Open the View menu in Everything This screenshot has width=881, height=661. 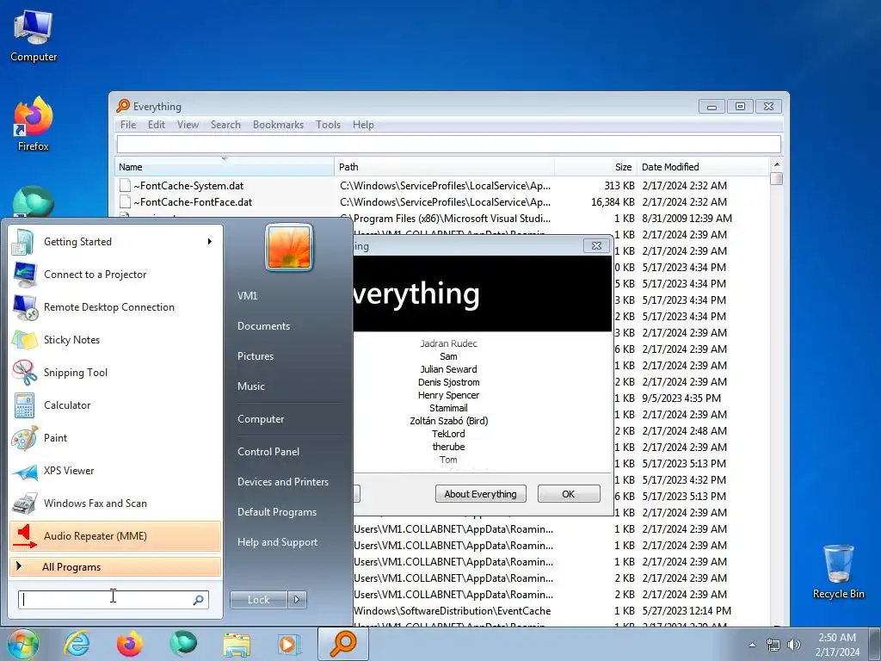pos(188,125)
